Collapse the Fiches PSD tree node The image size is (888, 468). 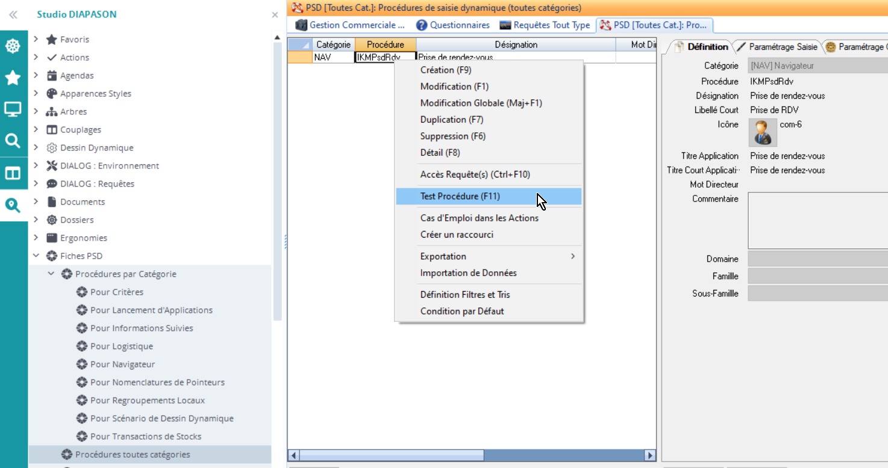tap(36, 256)
